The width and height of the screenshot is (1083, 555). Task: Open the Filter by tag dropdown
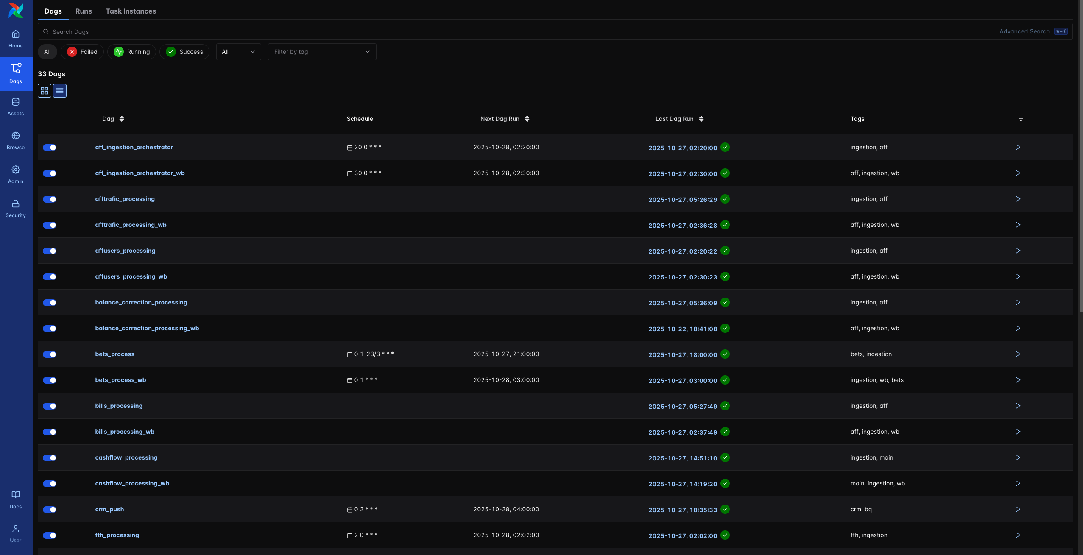point(322,52)
